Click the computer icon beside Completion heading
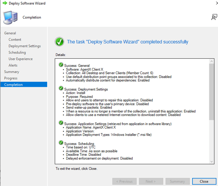Screen dimensions: 218x186 [x=11, y=18]
